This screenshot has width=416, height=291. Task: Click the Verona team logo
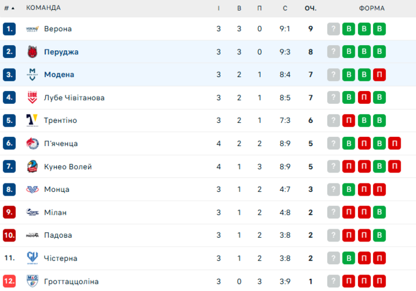[x=32, y=29]
